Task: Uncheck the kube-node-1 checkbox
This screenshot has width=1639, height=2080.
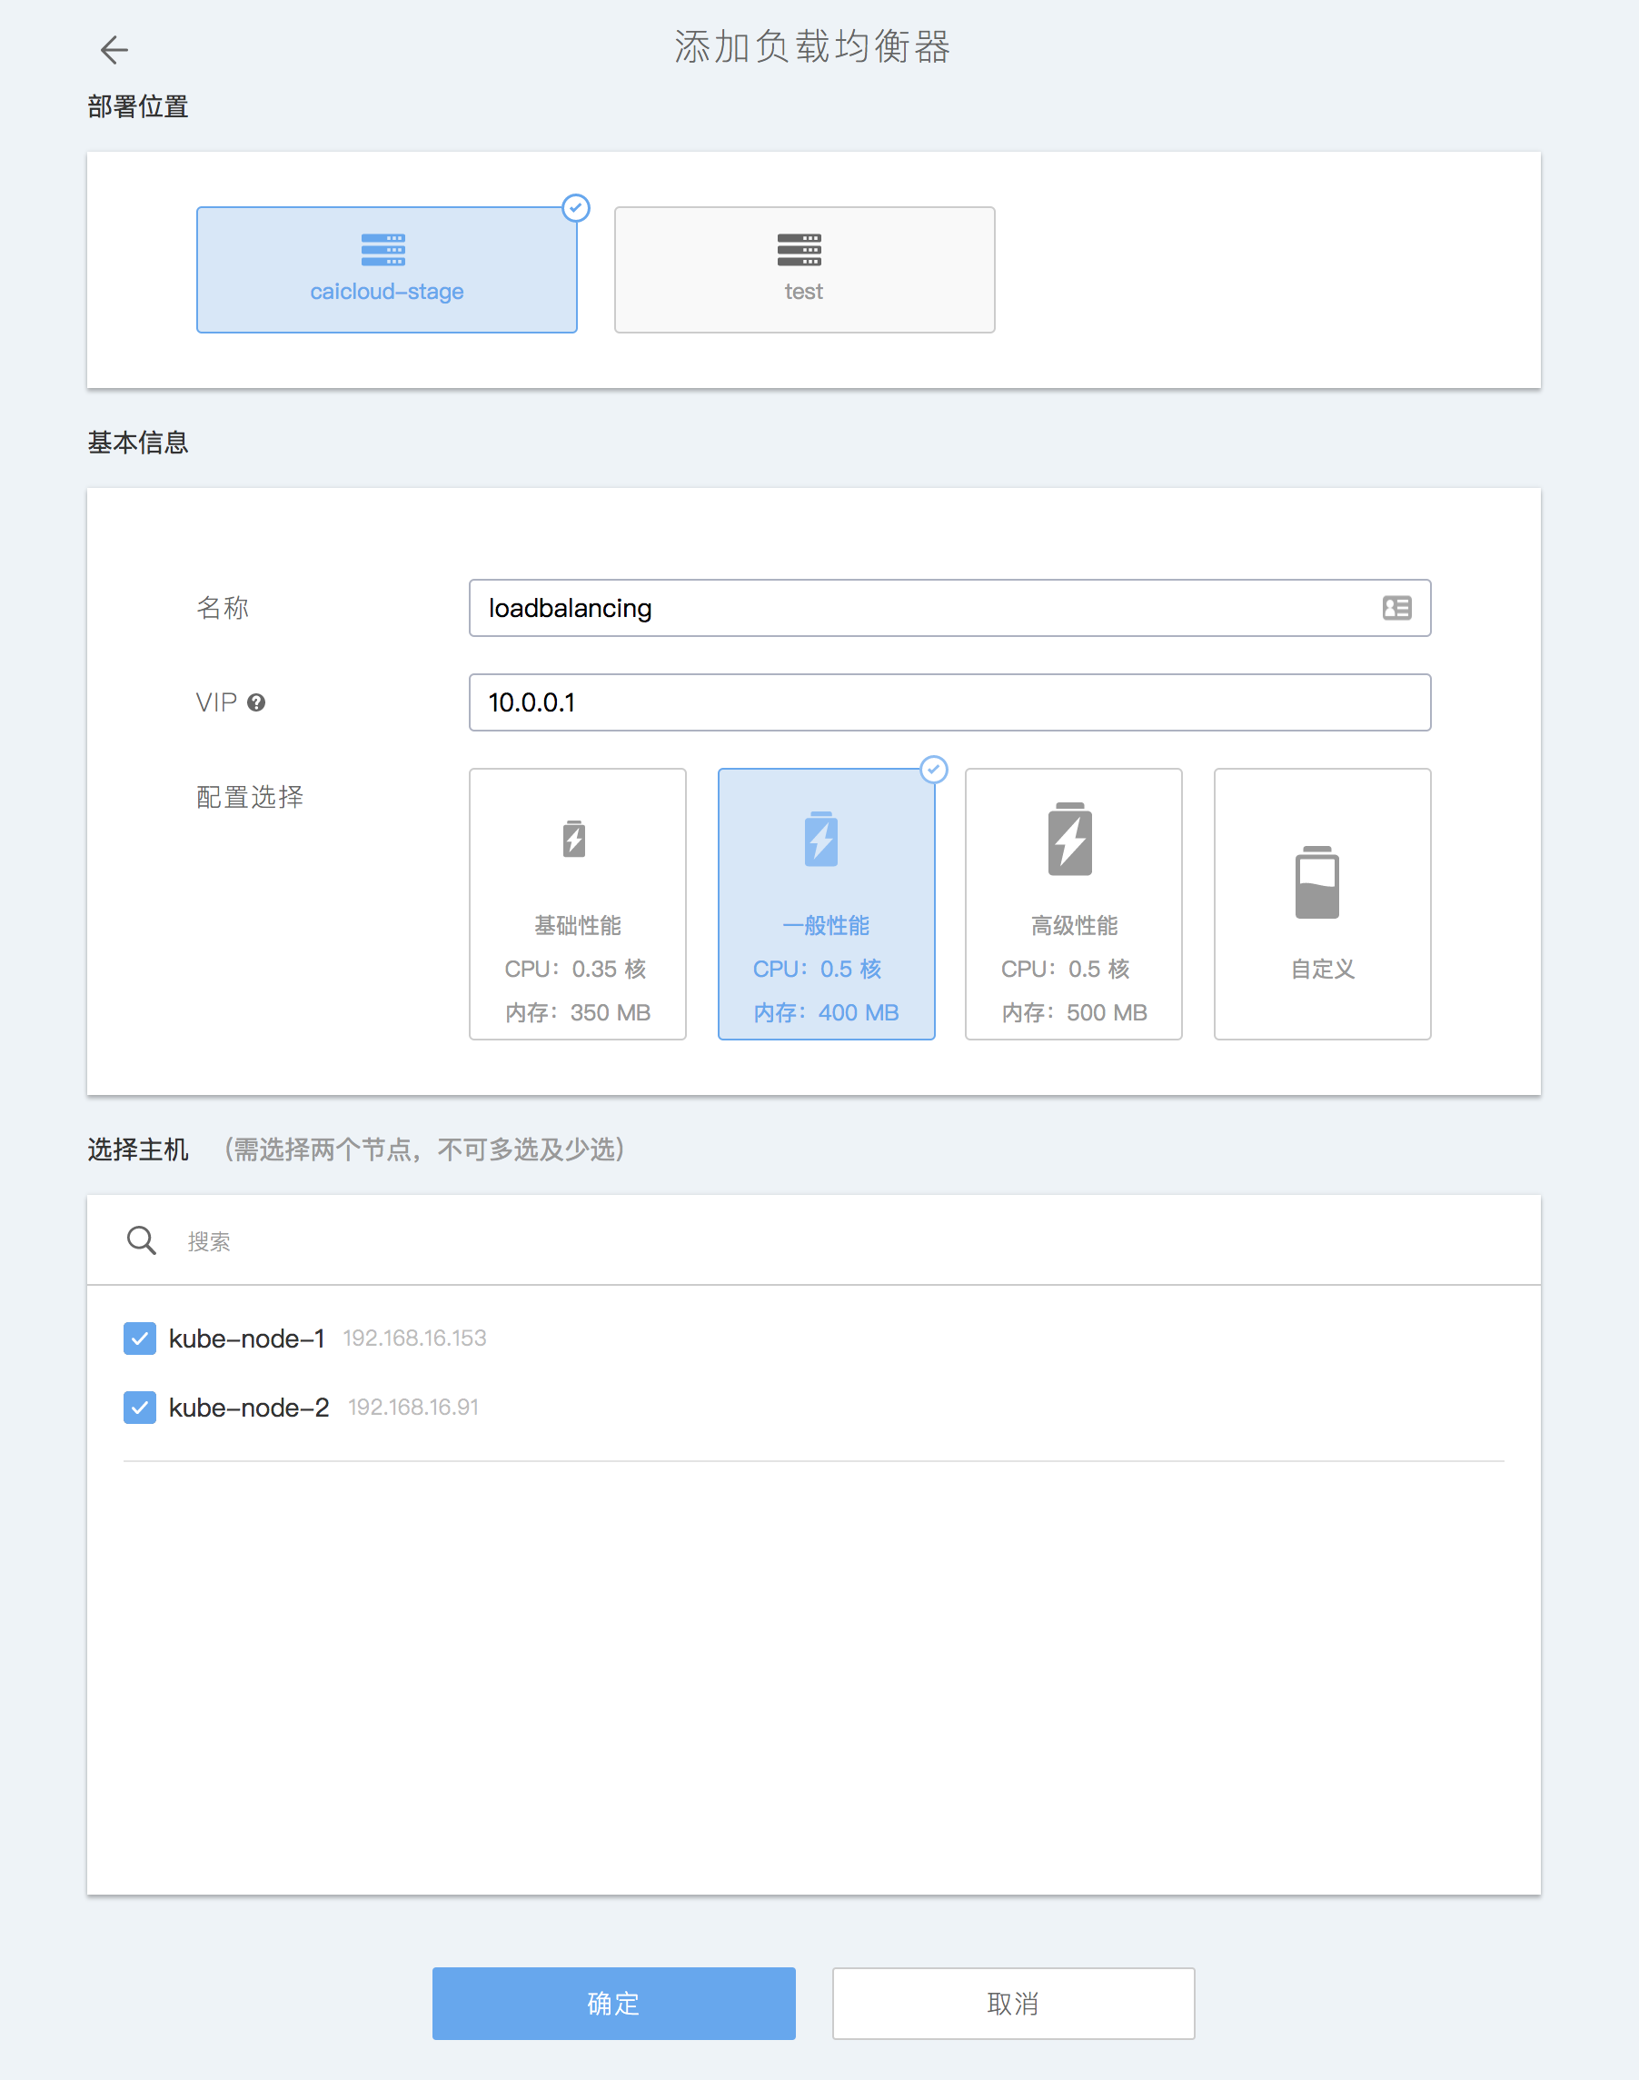Action: point(140,1338)
